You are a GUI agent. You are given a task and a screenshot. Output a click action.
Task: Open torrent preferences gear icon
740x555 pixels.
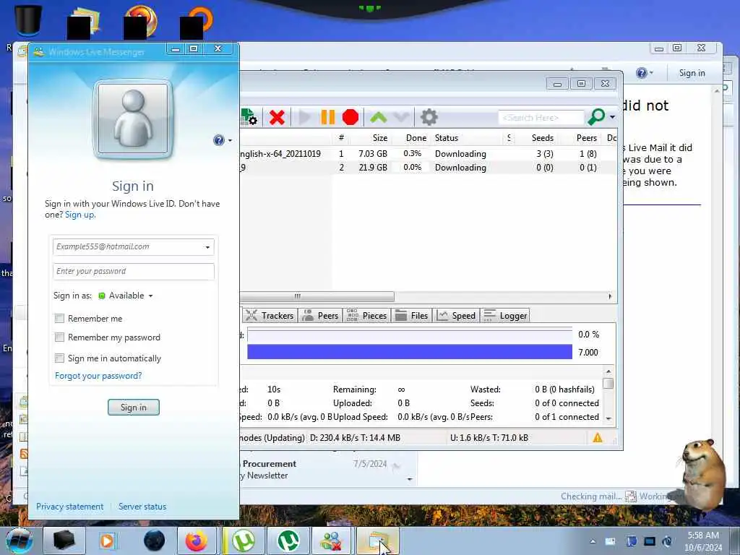(429, 117)
